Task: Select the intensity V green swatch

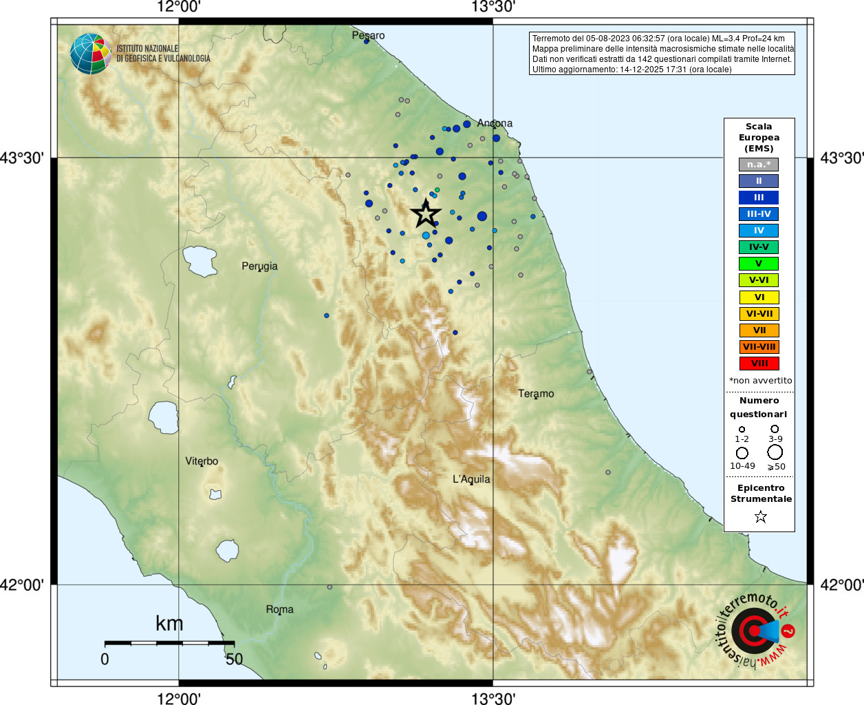Action: [x=759, y=264]
